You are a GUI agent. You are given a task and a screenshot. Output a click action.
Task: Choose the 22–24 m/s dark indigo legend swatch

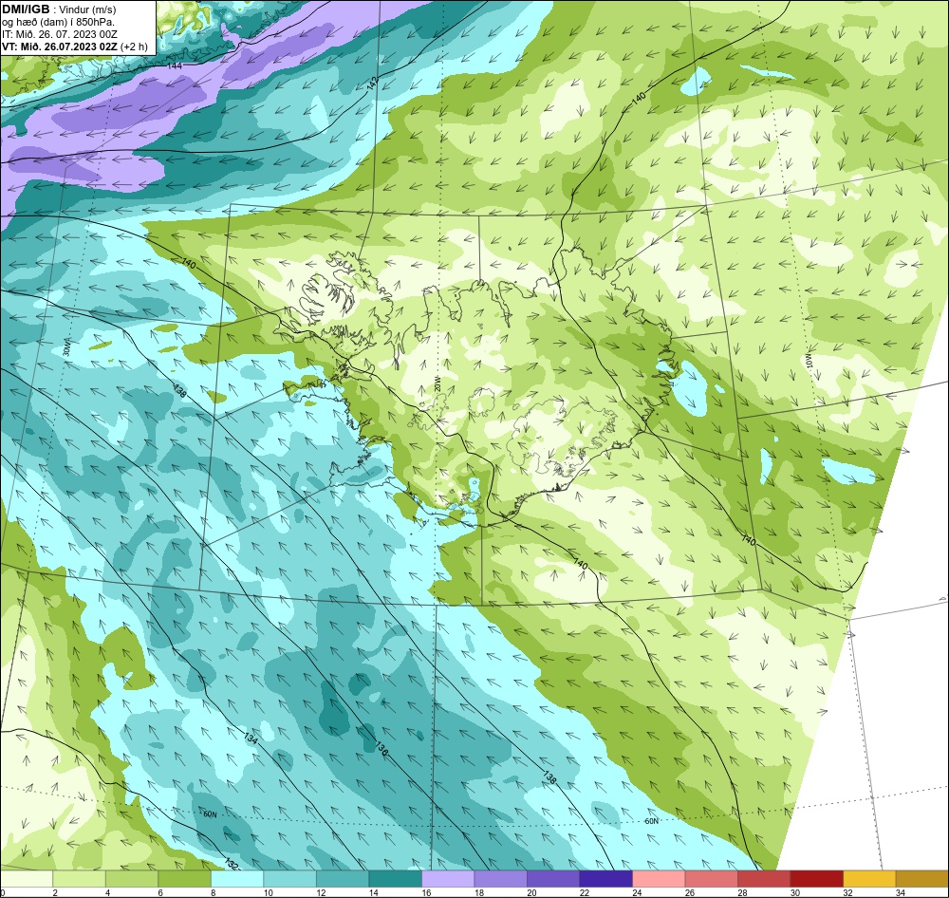pos(605,878)
